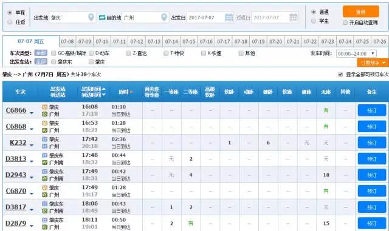Click the duration column sort arrow
The height and width of the screenshot is (231, 389).
tap(131, 92)
